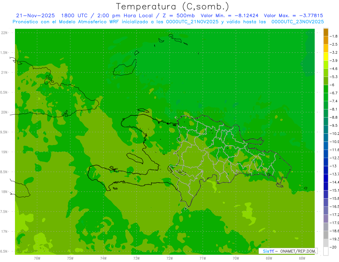Click the "71W" longitude label

[x=203, y=258]
